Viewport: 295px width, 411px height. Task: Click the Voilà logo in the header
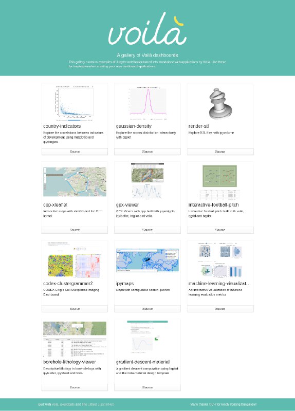[147, 29]
